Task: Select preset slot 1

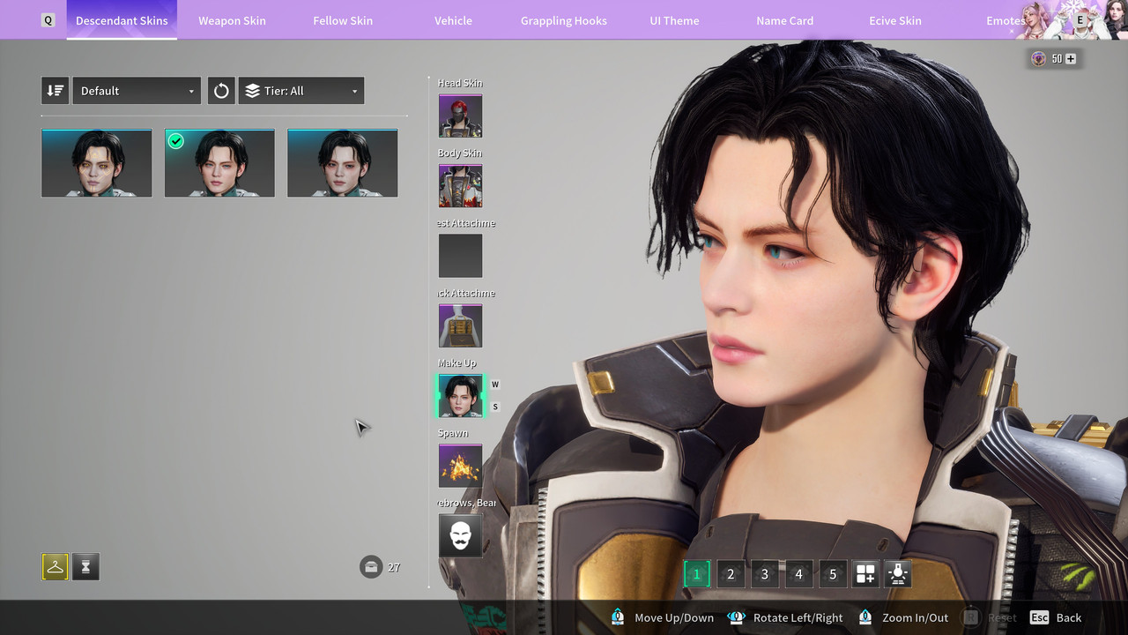Action: (x=696, y=574)
